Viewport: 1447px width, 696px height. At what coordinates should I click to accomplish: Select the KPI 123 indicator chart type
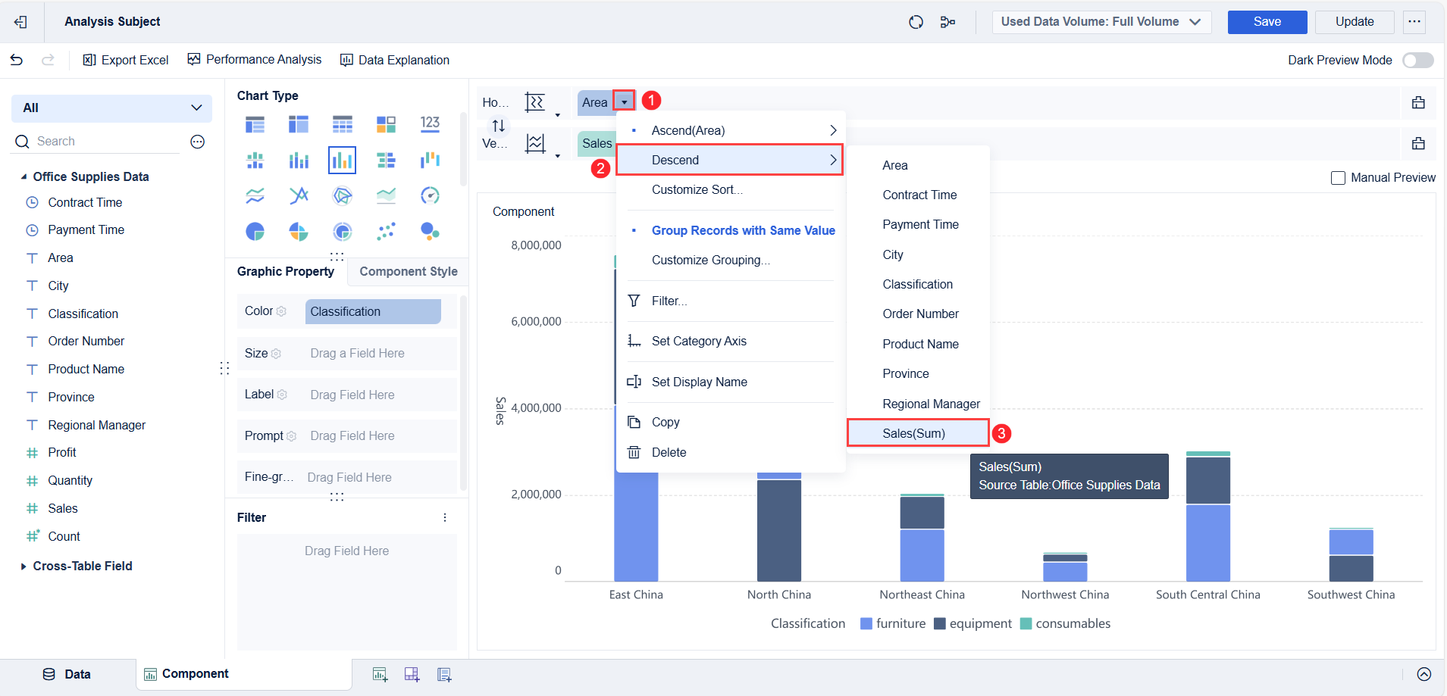click(430, 123)
